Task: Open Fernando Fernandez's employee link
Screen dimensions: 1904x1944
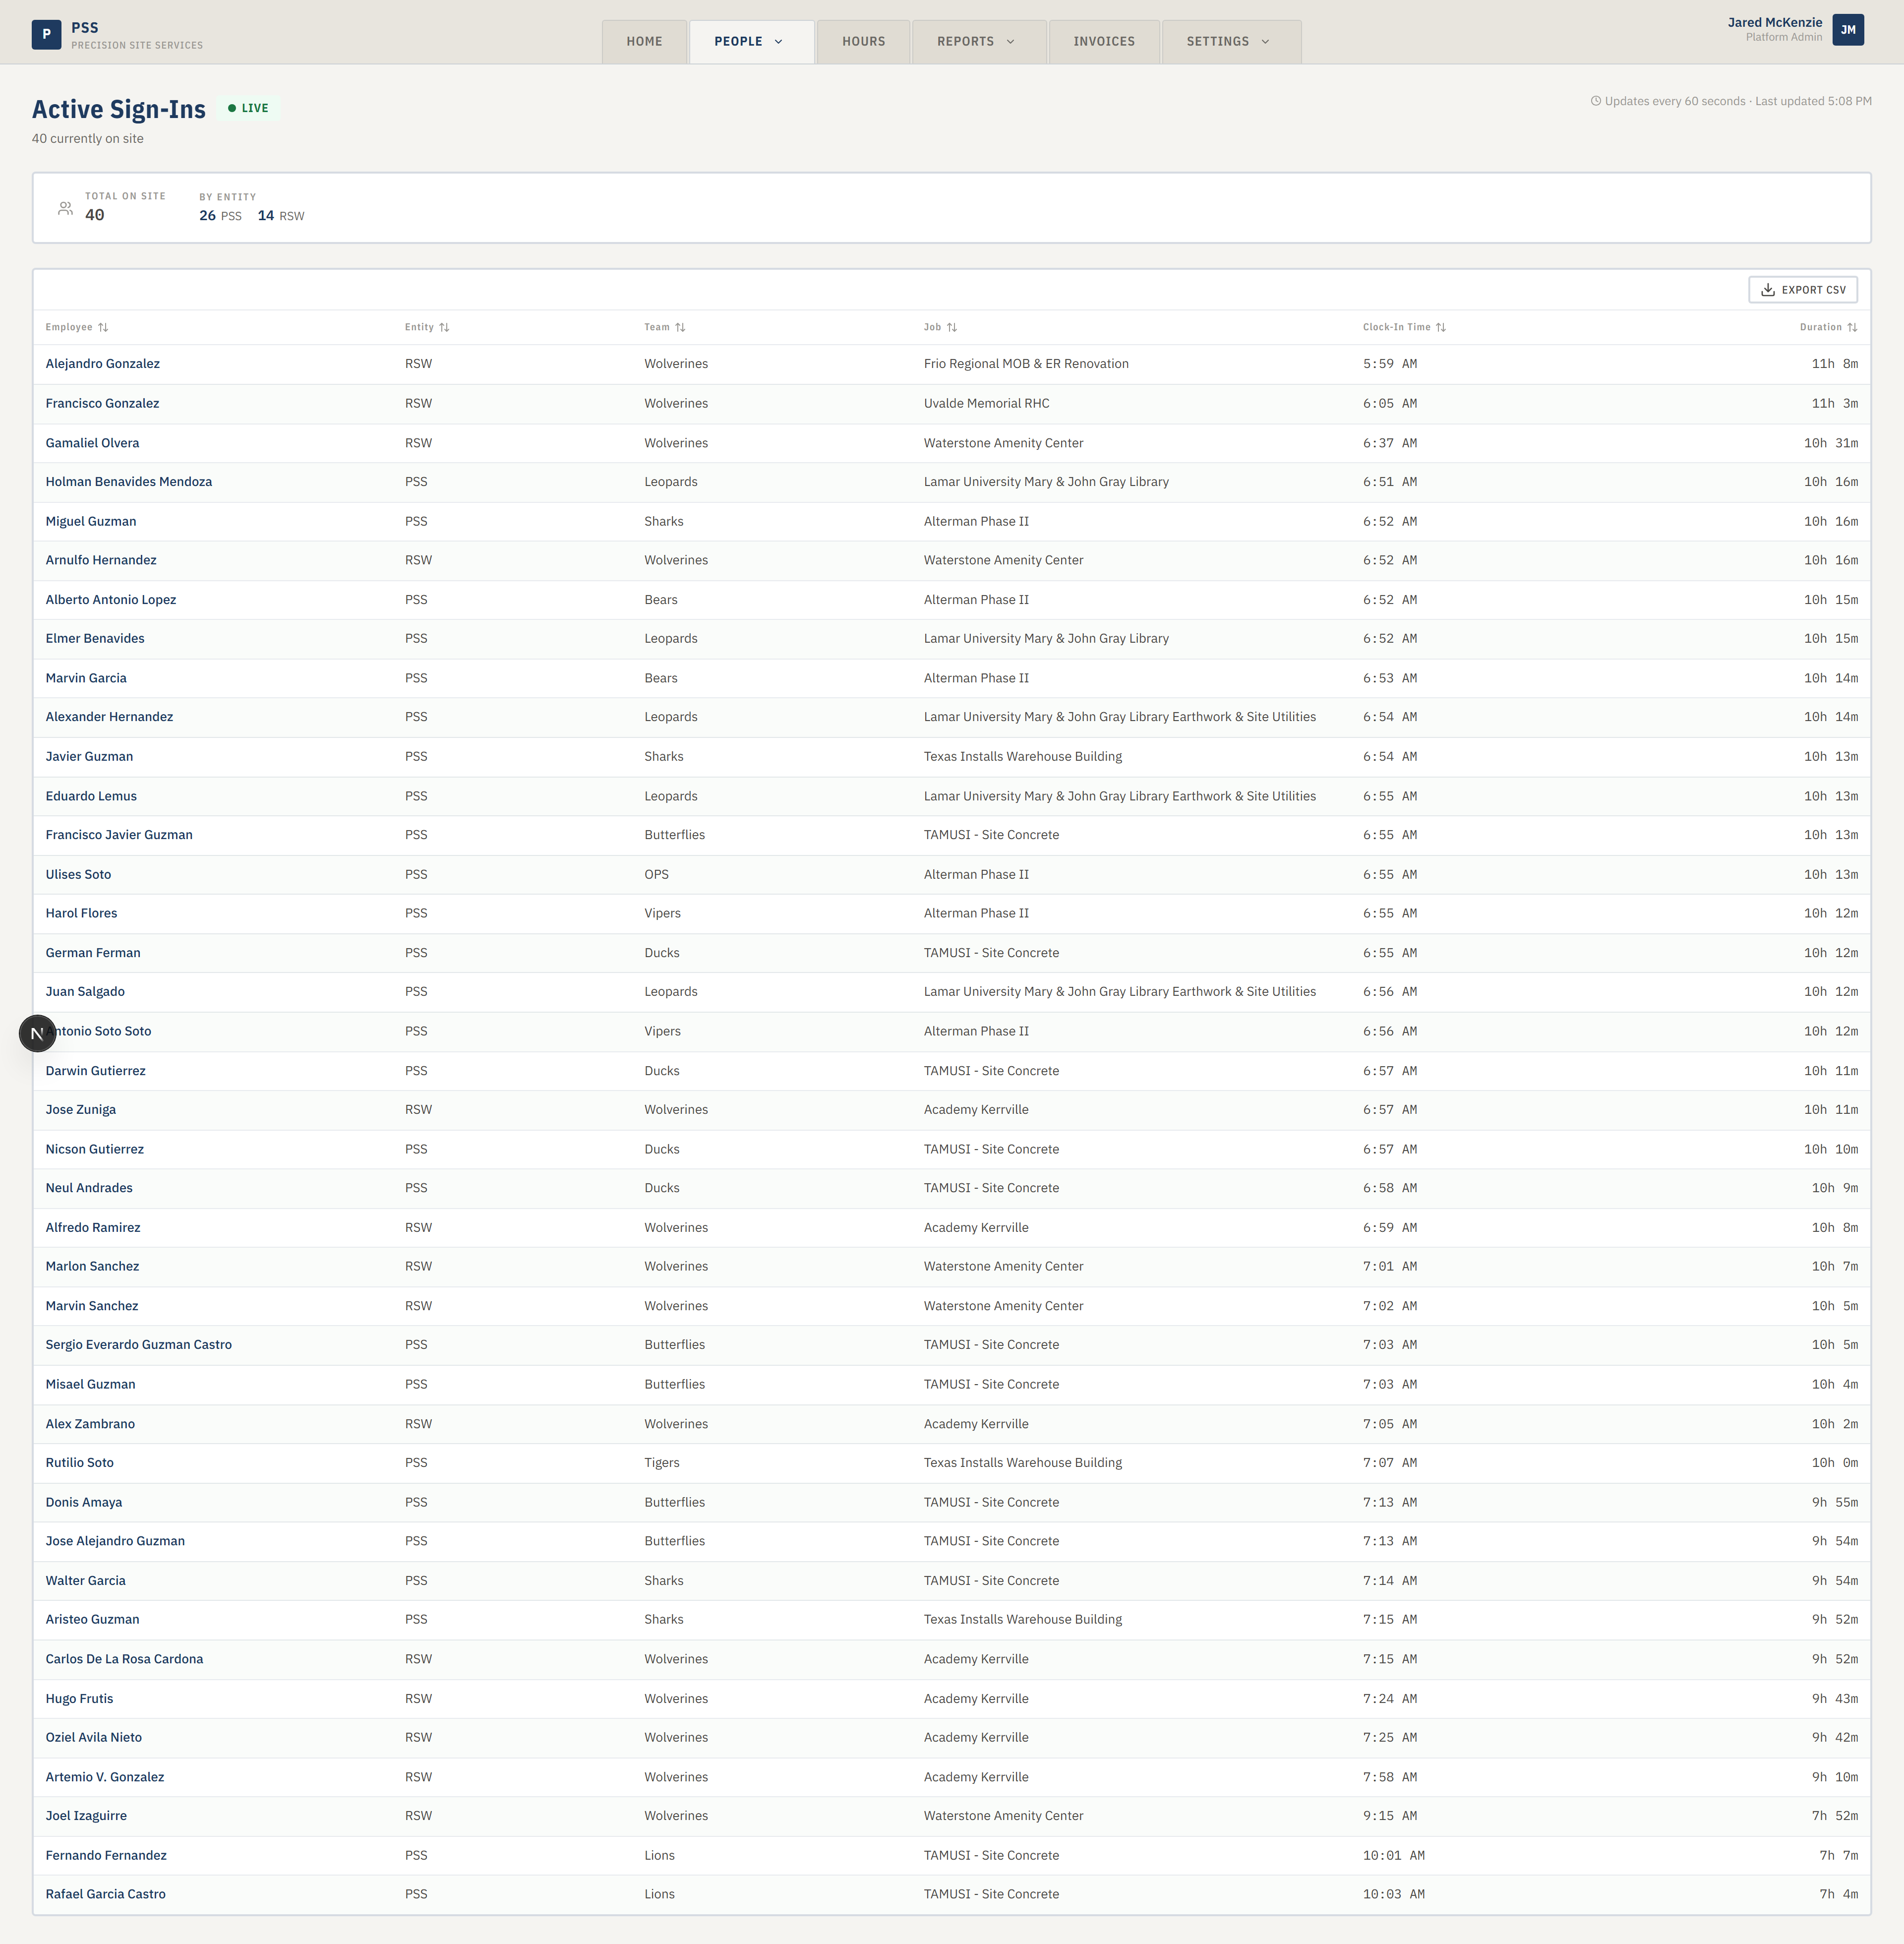Action: pos(106,1855)
